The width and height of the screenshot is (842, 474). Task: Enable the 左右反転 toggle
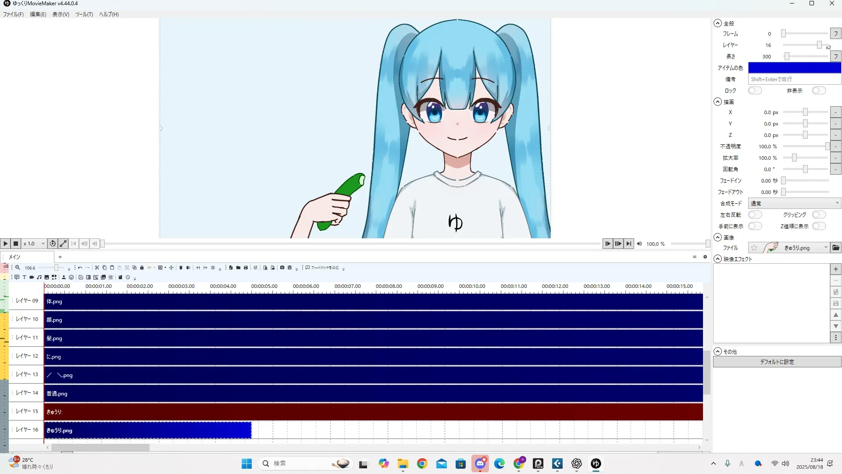(x=755, y=215)
